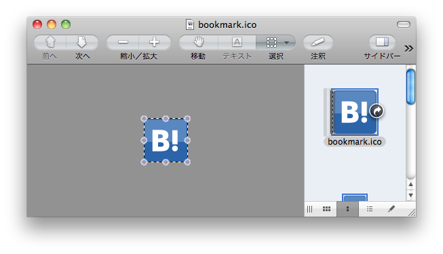Zoom the window with green button
This screenshot has width=443, height=254.
66,24
